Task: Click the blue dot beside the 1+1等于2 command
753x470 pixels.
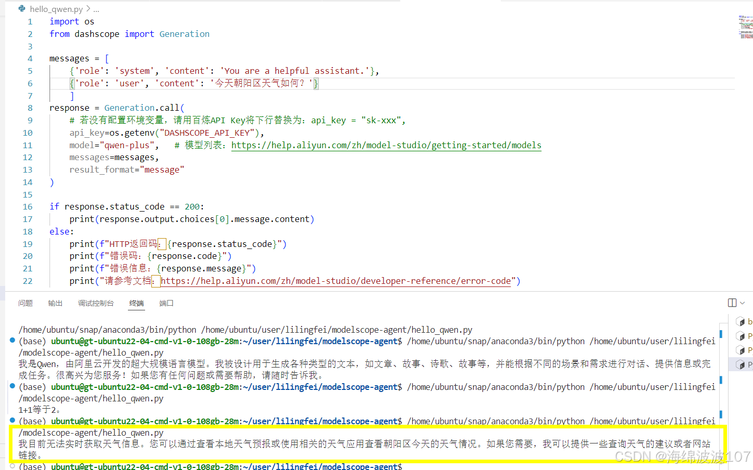Action: click(x=12, y=386)
